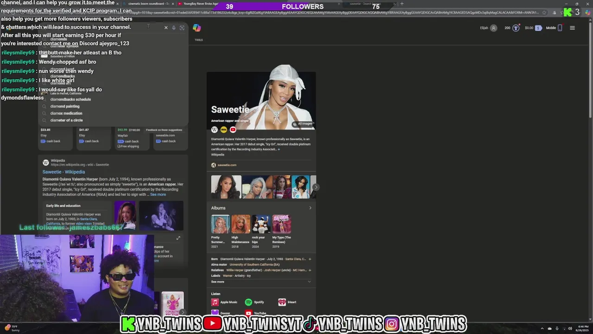Expand the Albums section arrow

[310, 208]
